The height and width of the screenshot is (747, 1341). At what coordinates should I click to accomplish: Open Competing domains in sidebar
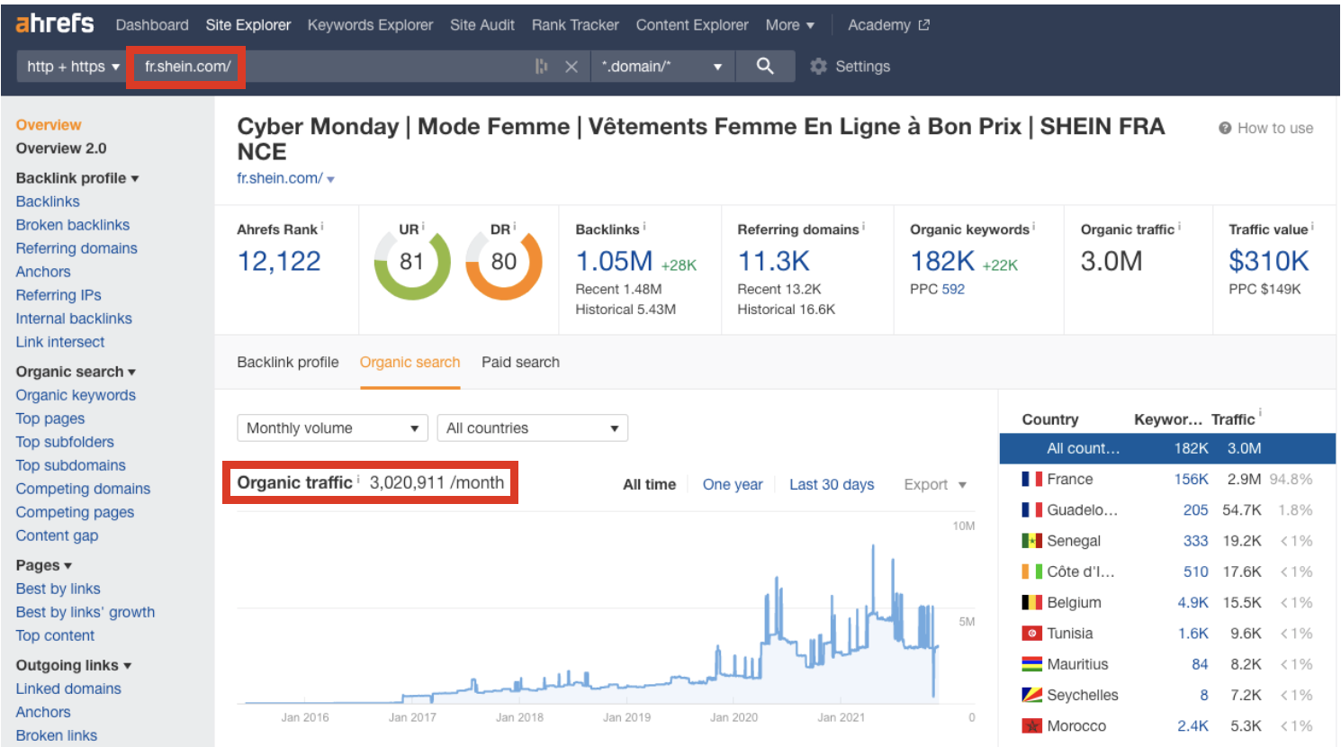[x=83, y=489]
